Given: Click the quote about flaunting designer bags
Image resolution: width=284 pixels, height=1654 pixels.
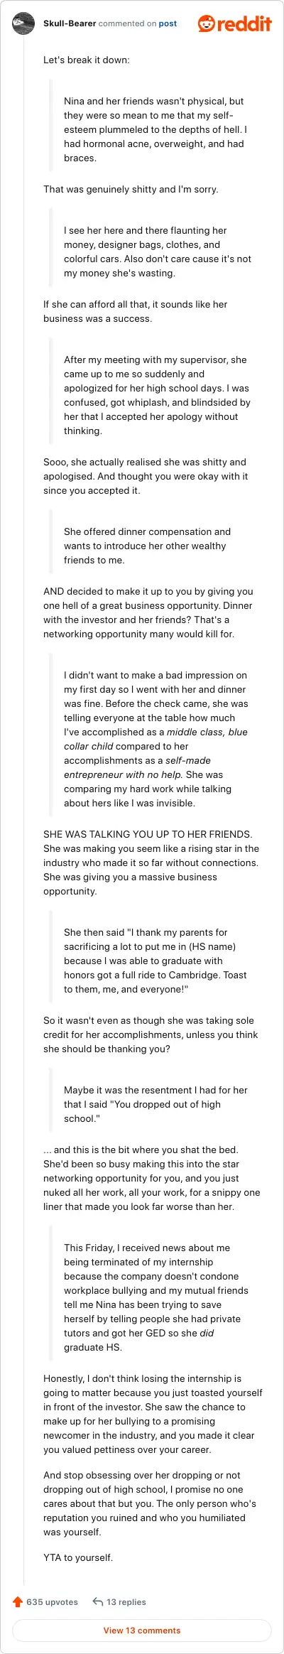Looking at the screenshot, I should [x=158, y=252].
